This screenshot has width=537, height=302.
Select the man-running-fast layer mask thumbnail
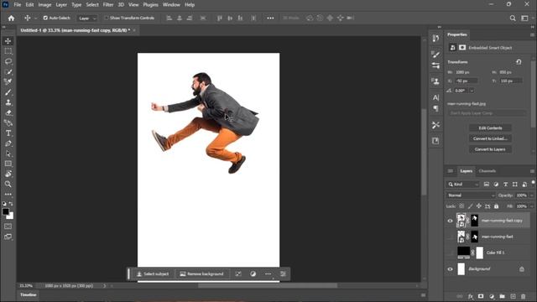(x=474, y=237)
